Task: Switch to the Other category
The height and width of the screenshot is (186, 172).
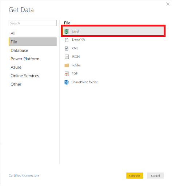Action: [x=16, y=84]
